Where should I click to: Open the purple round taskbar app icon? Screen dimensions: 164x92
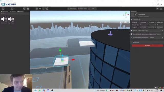(48, 90)
